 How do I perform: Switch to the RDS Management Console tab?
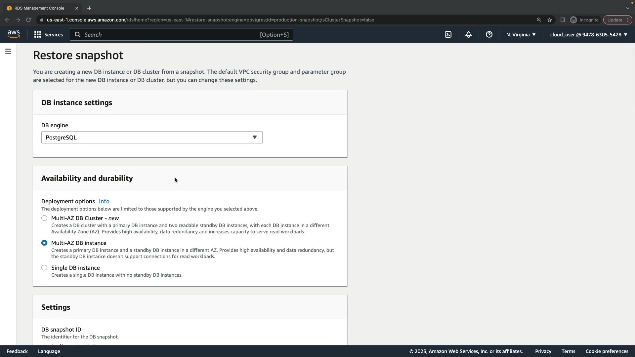[x=39, y=8]
